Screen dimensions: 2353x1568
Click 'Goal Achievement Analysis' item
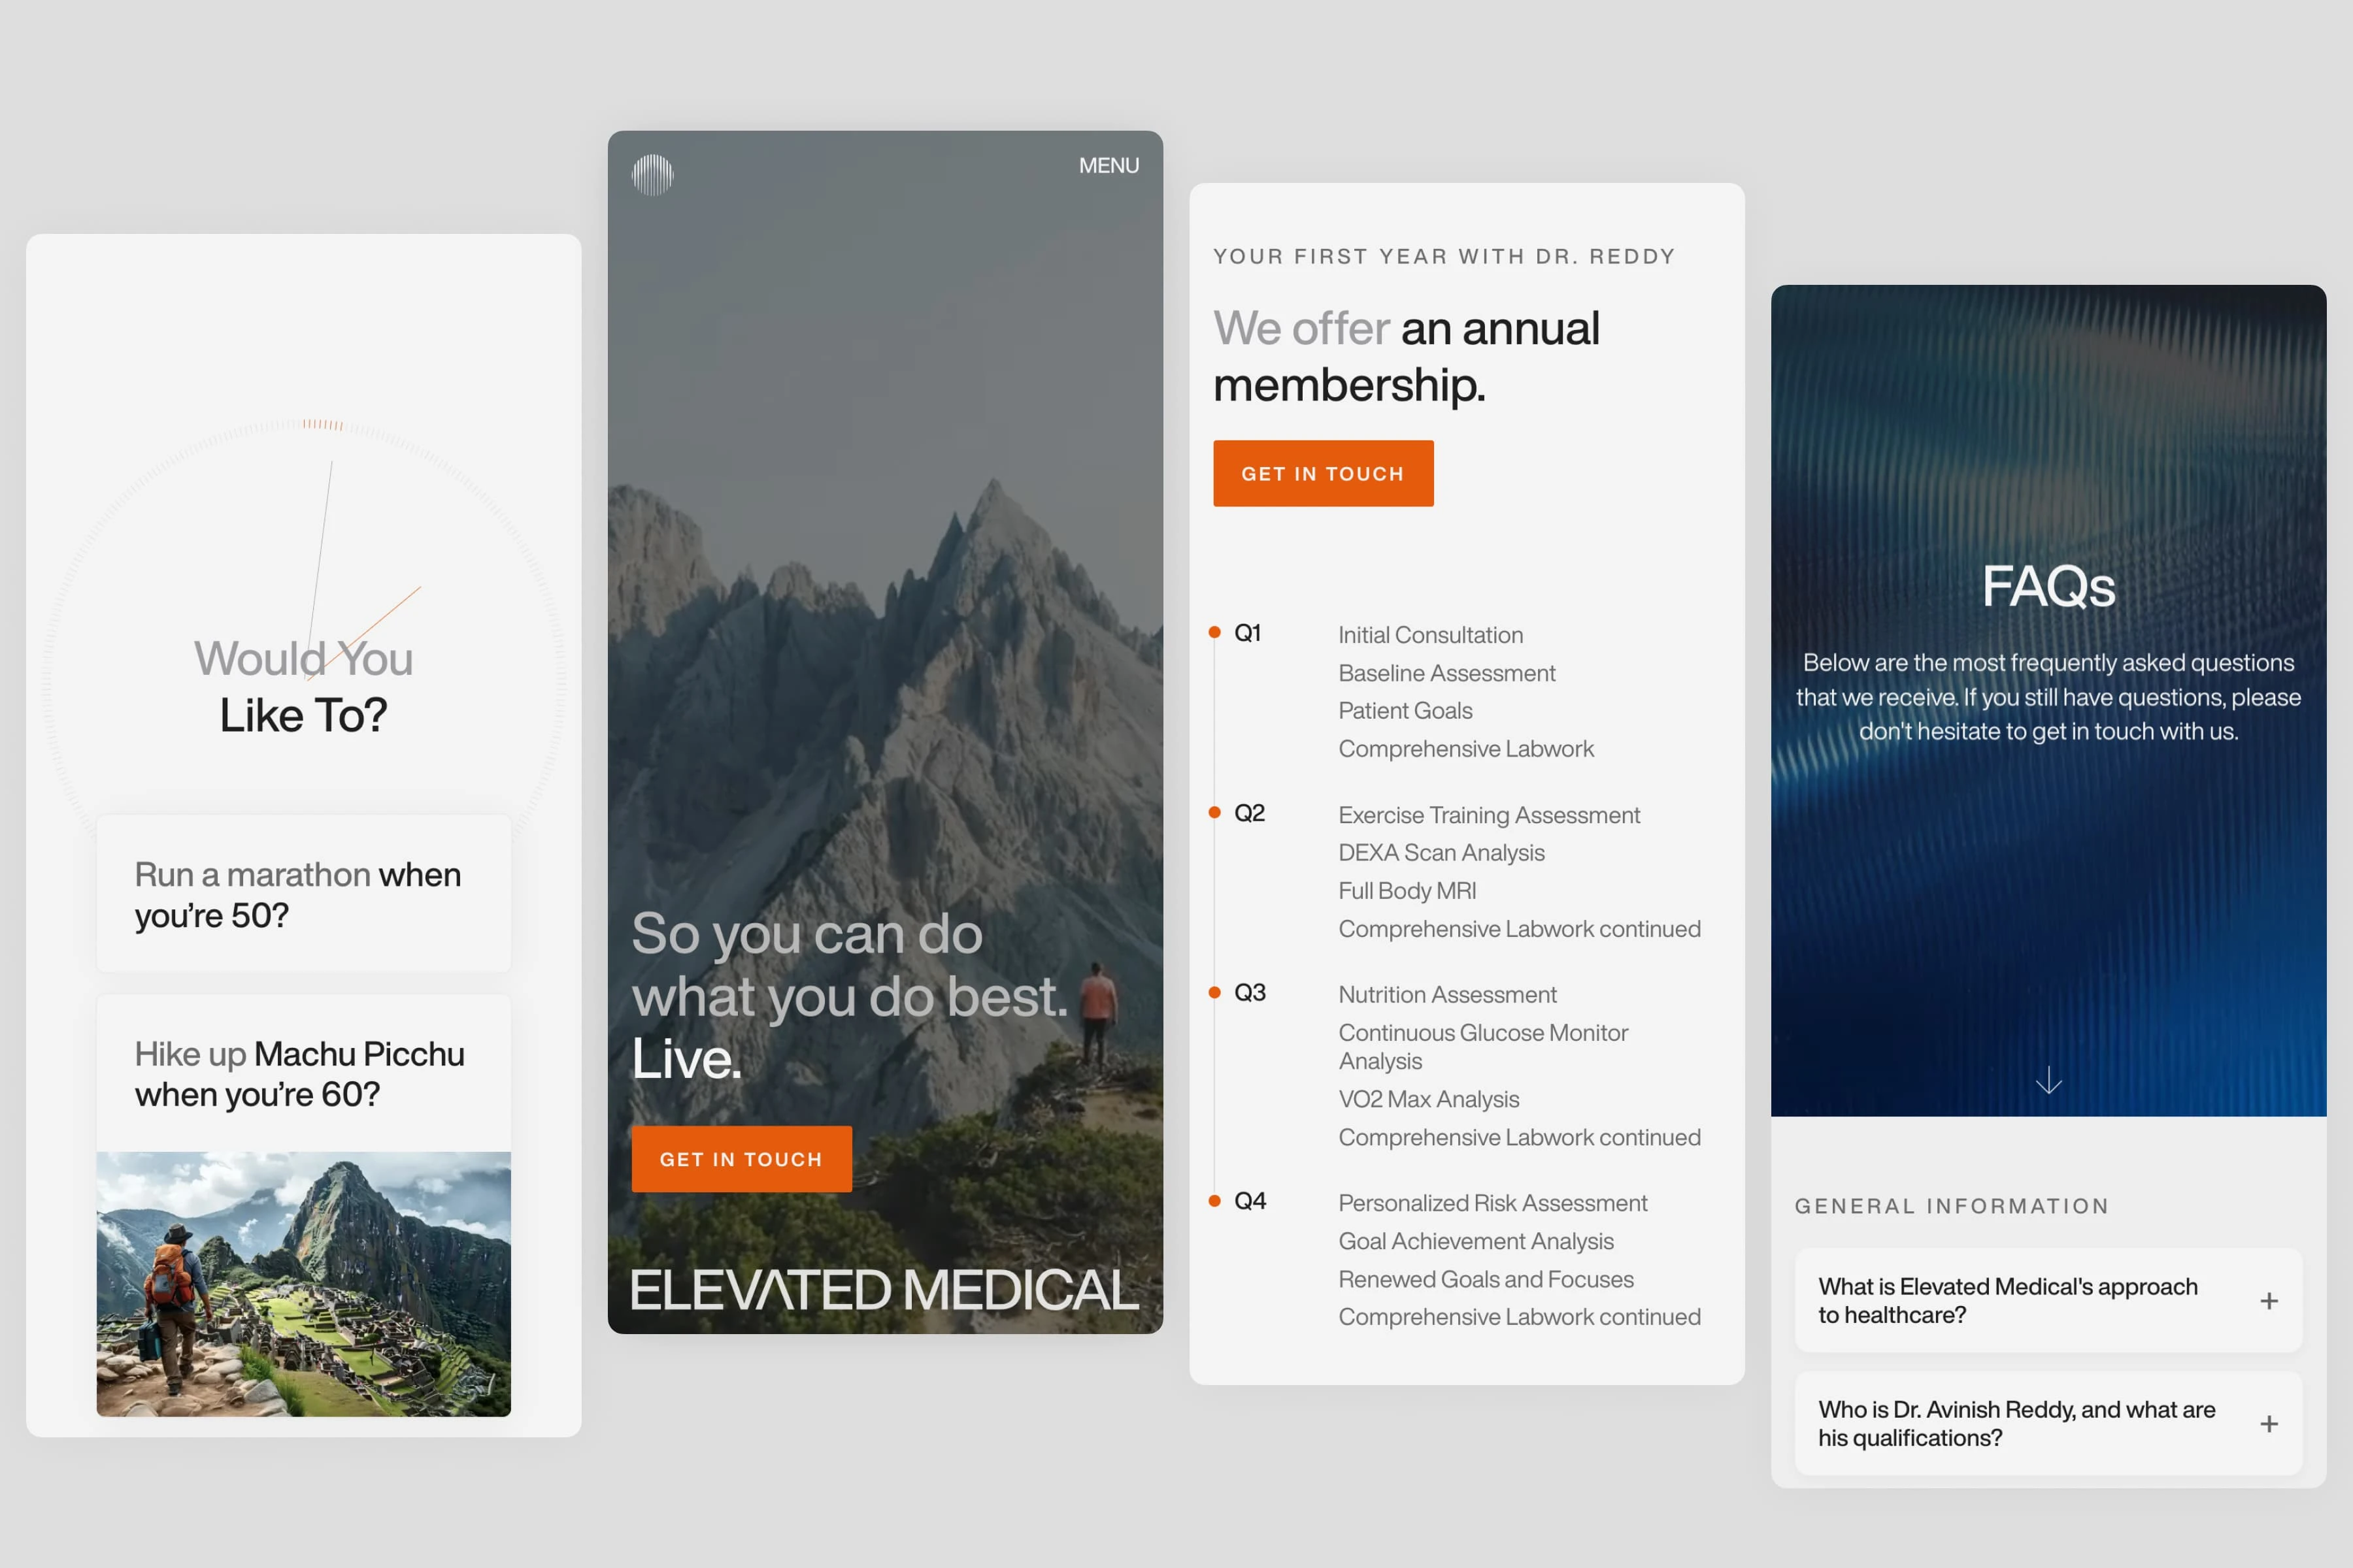1476,1241
